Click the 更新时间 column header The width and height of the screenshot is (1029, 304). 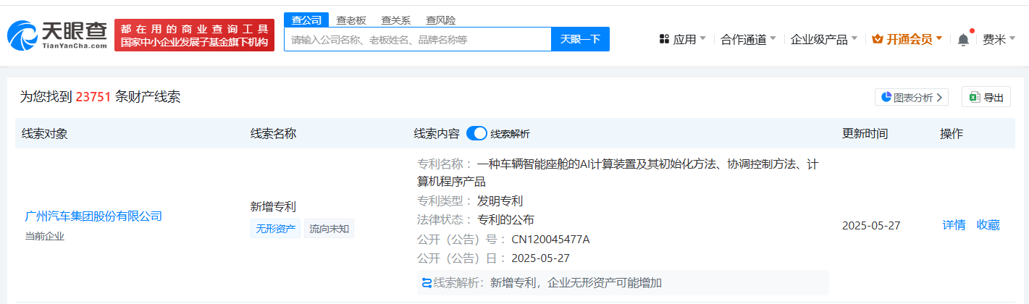click(865, 133)
